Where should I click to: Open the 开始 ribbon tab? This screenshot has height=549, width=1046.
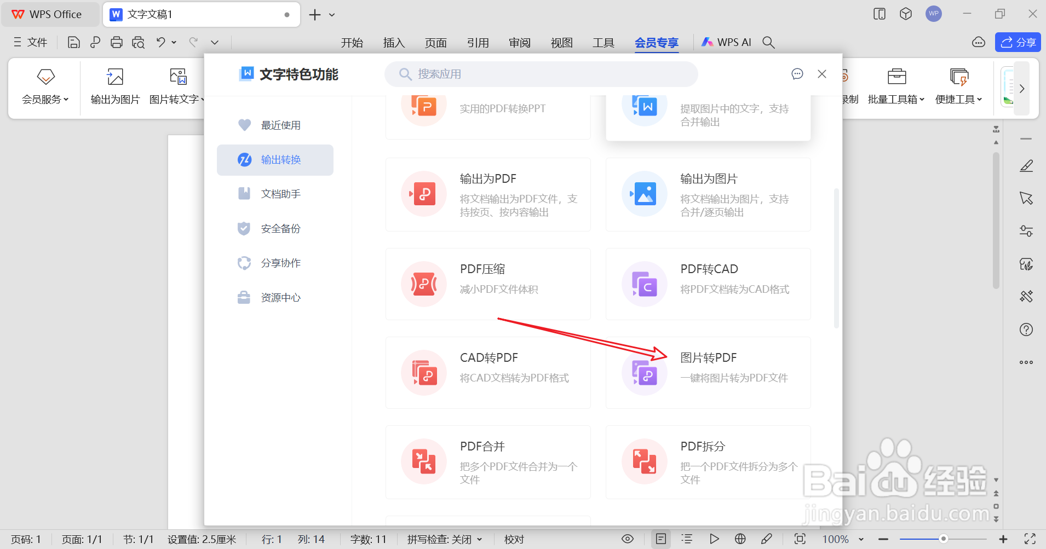(352, 43)
